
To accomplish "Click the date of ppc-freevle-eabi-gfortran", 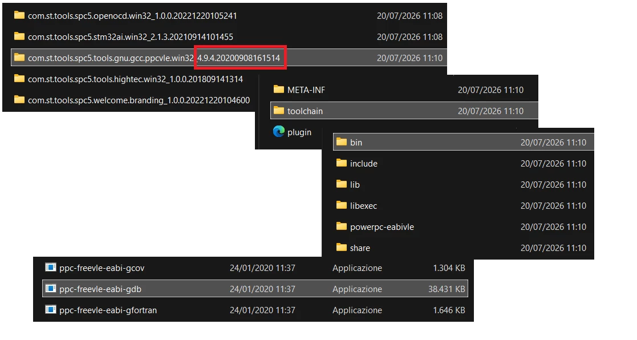I will 262,310.
